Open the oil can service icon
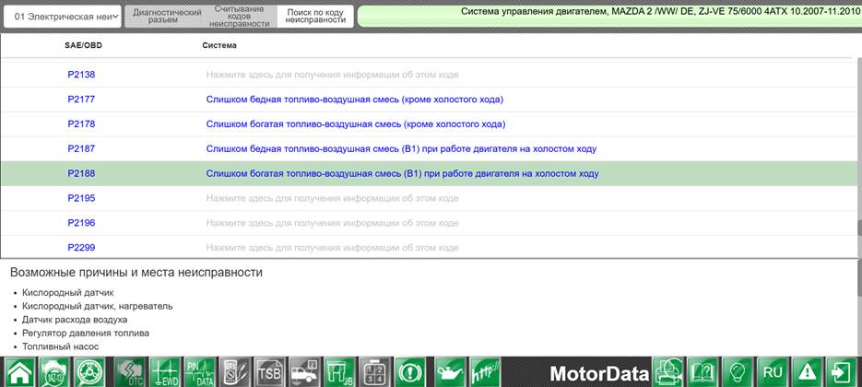 [x=450, y=371]
